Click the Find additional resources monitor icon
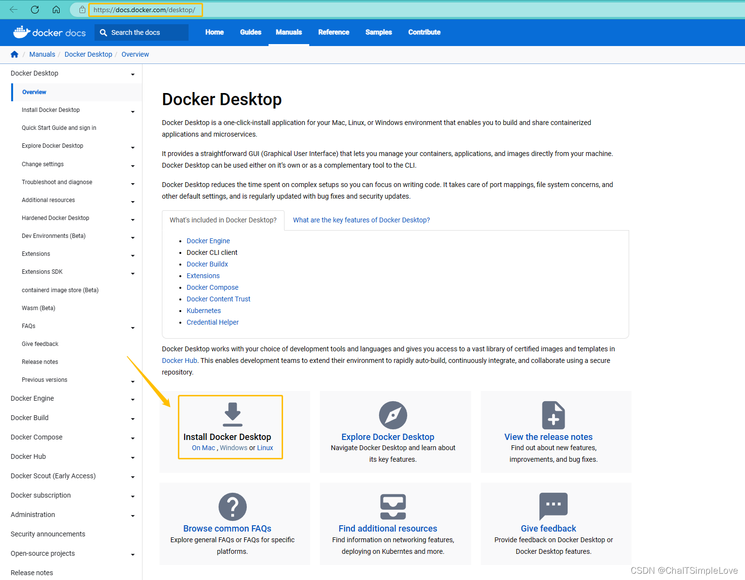This screenshot has width=745, height=580. (393, 506)
